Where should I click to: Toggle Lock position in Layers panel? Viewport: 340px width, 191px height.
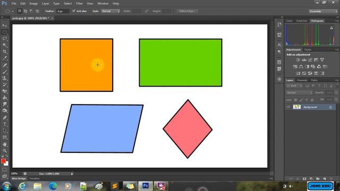pos(307,100)
